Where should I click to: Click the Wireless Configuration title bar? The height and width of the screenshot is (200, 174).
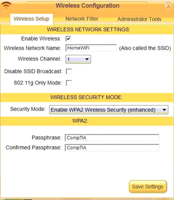pyautogui.click(x=88, y=6)
